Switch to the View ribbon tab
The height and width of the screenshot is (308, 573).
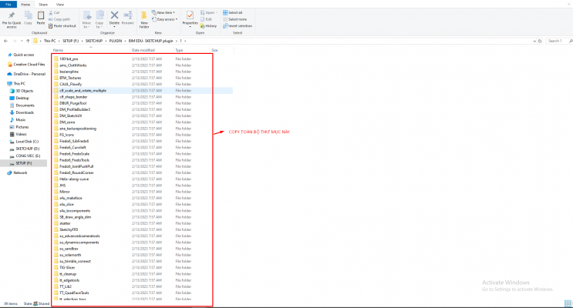tap(62, 4)
